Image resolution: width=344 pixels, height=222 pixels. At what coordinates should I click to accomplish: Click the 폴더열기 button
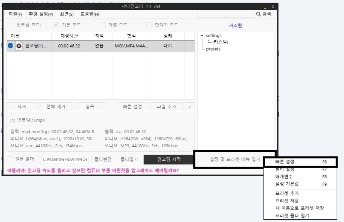129,159
